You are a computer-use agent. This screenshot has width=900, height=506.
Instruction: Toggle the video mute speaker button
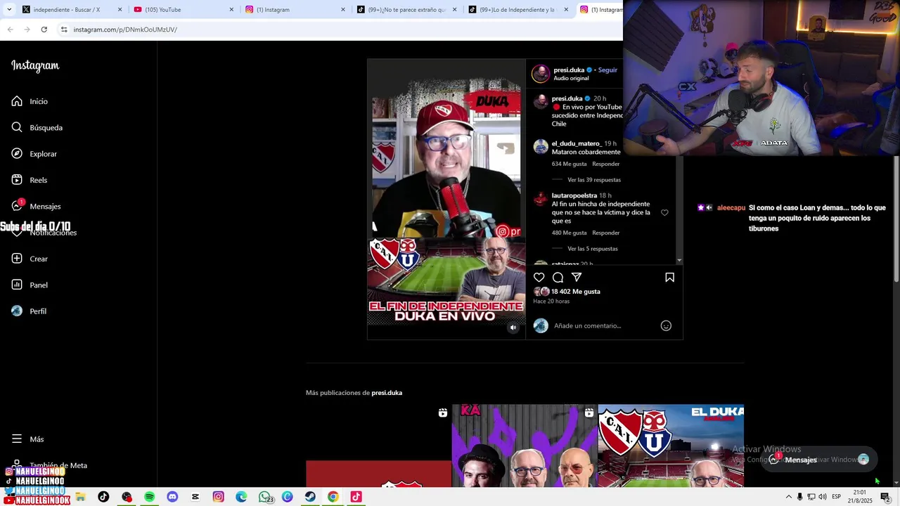click(x=513, y=327)
